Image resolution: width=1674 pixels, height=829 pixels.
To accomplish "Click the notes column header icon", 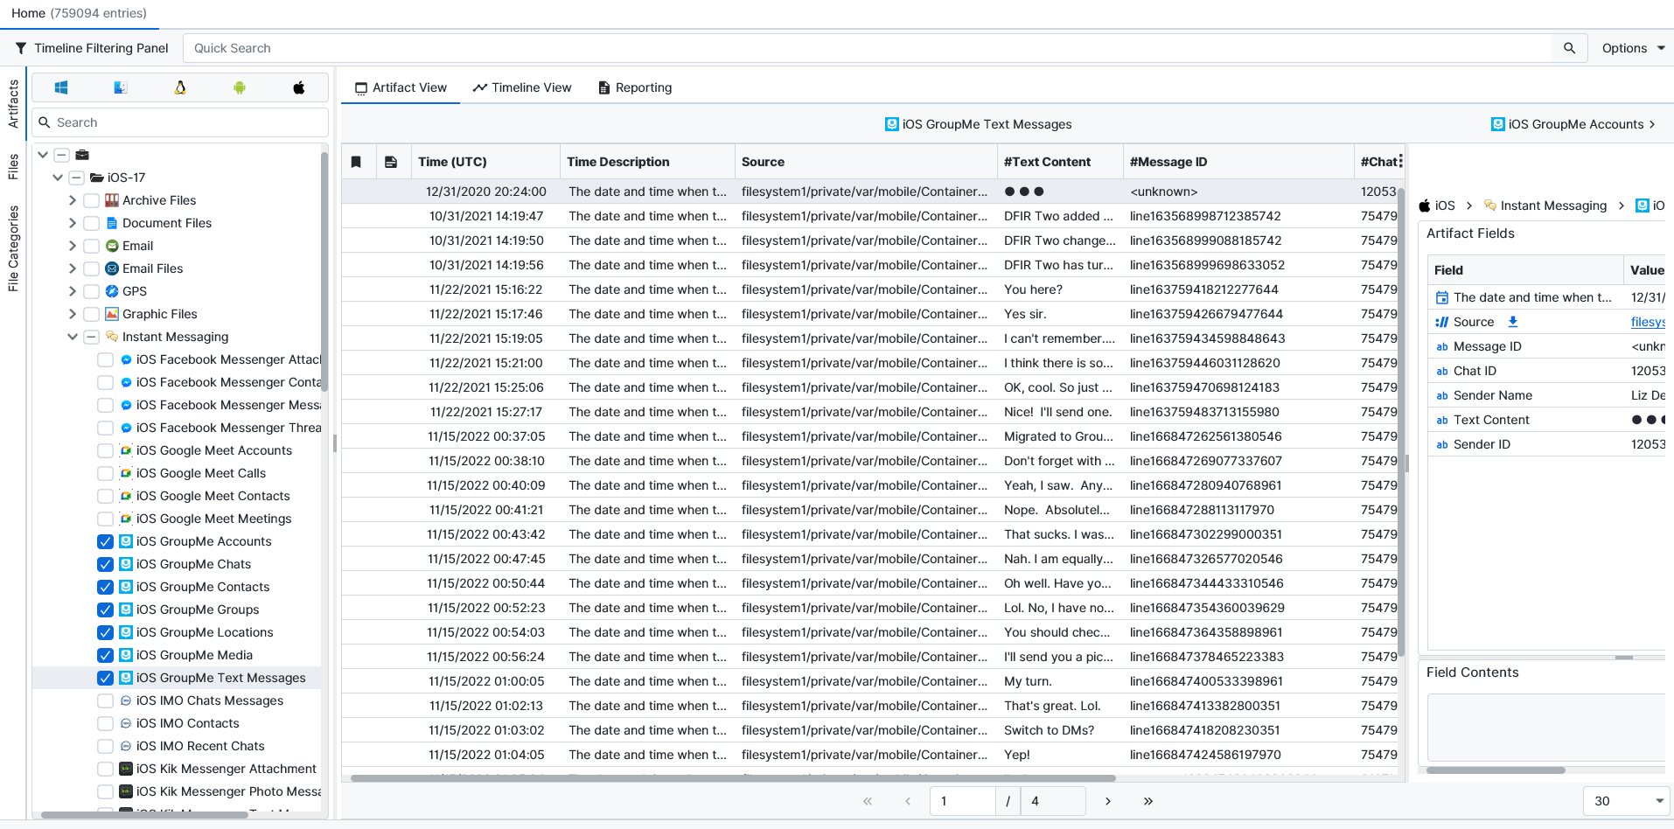I will pos(391,162).
